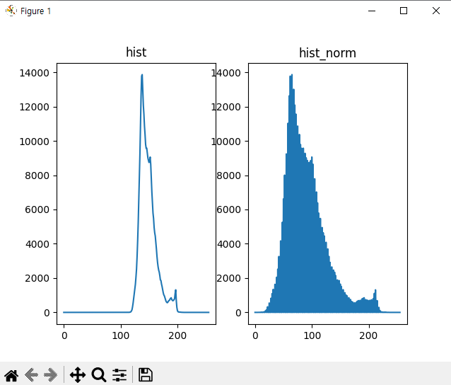The width and height of the screenshot is (451, 385).
Task: Click the 8000 y-axis label of hist_norm plot
Action: (228, 176)
